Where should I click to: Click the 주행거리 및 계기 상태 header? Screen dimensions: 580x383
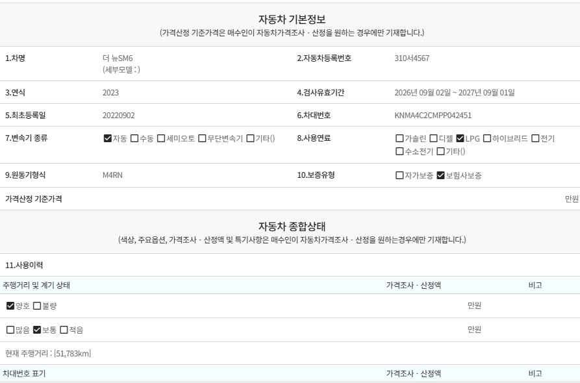pyautogui.click(x=36, y=285)
